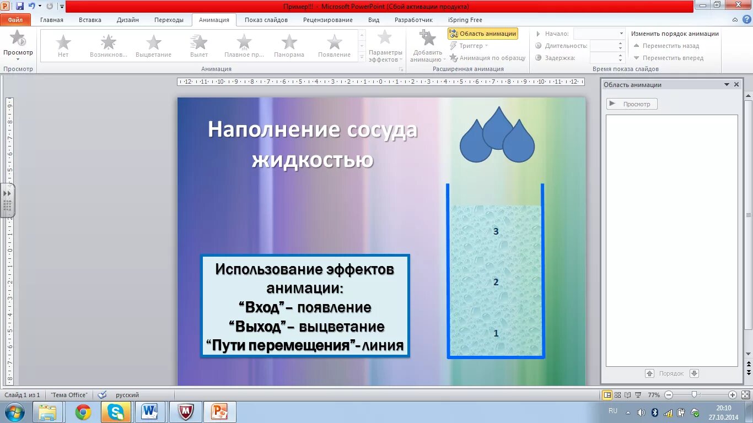Click the text box about Использование эффектов анимации
Screen dimensions: 753x423
305,306
